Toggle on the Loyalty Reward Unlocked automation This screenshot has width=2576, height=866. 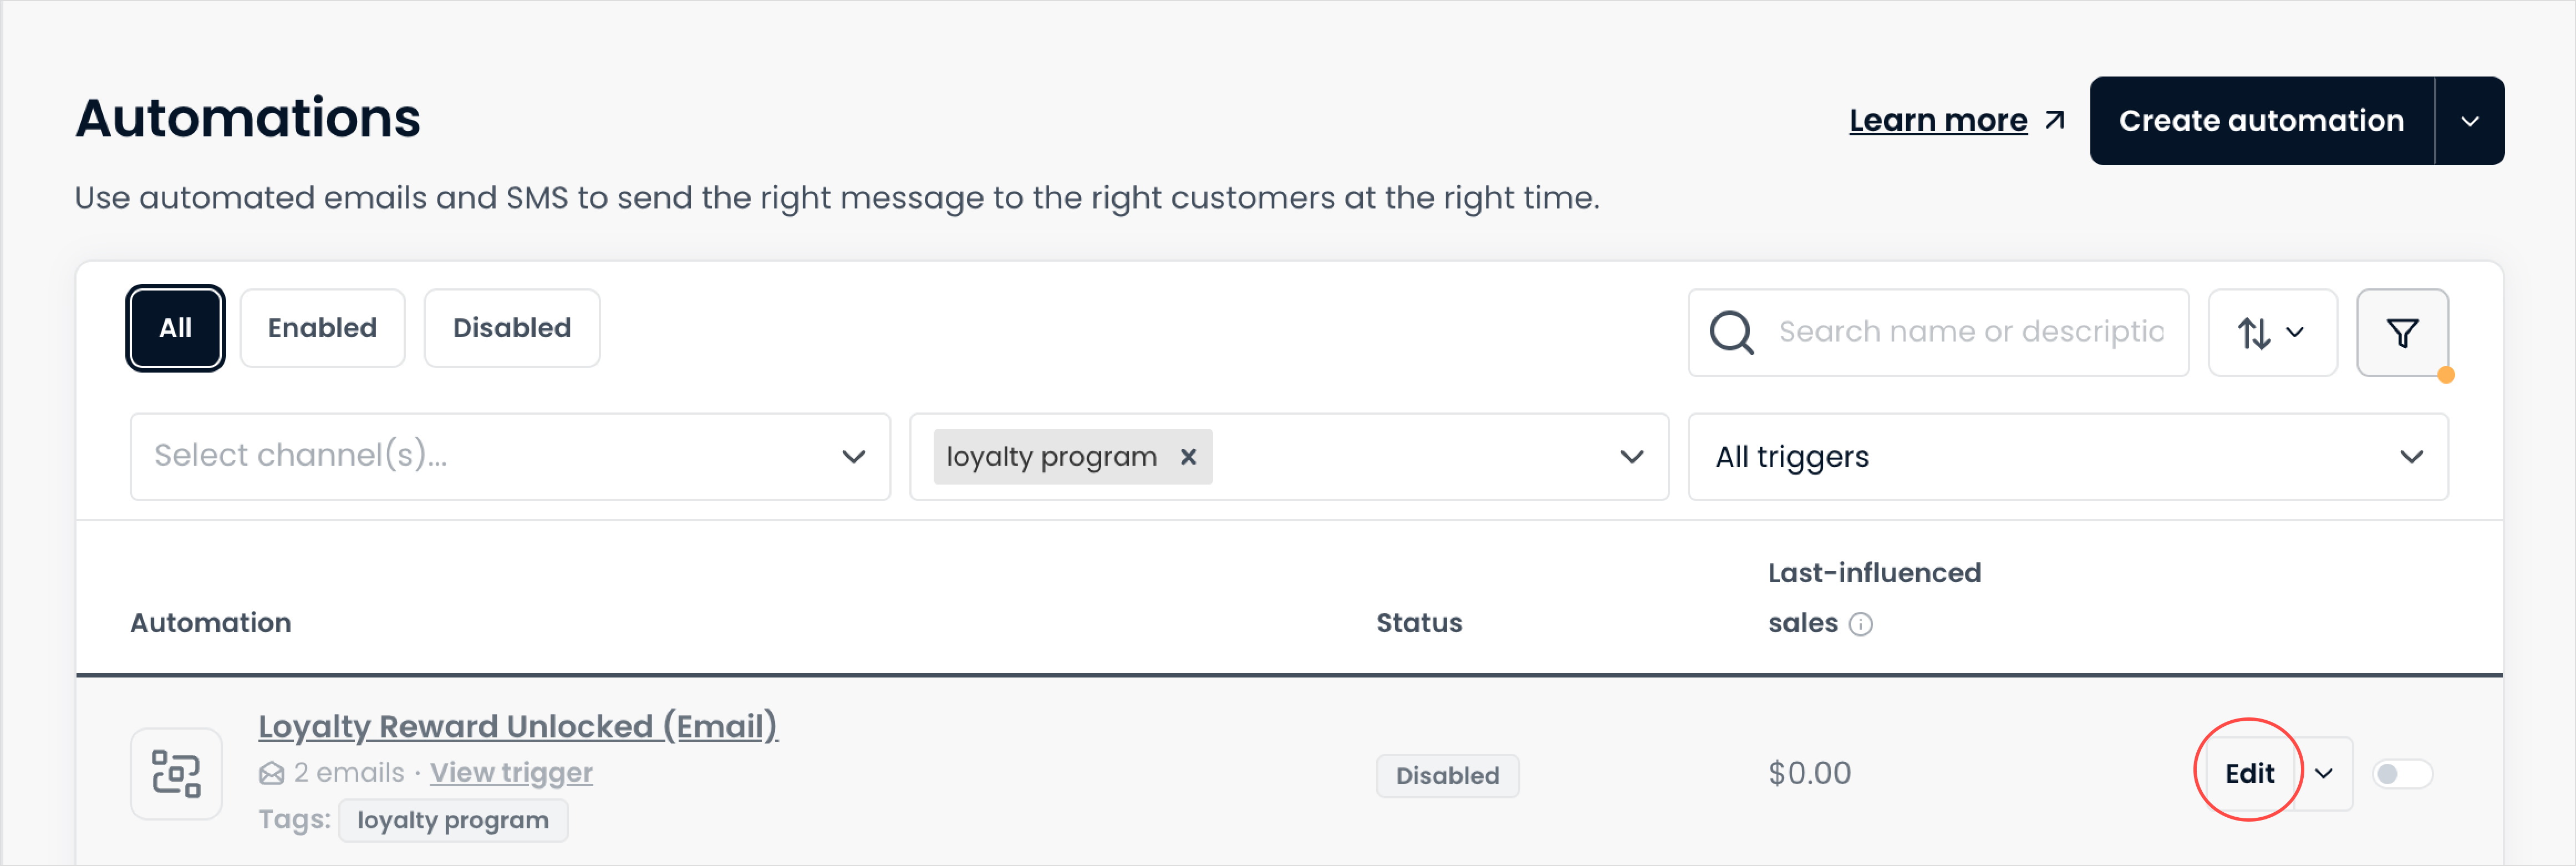click(x=2403, y=773)
